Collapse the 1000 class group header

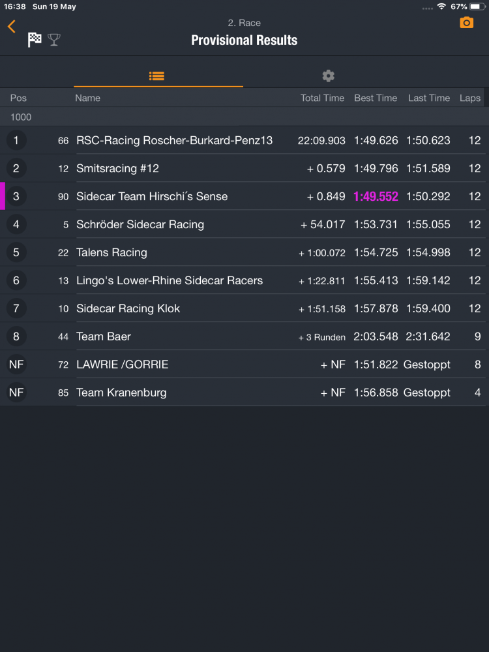244,117
